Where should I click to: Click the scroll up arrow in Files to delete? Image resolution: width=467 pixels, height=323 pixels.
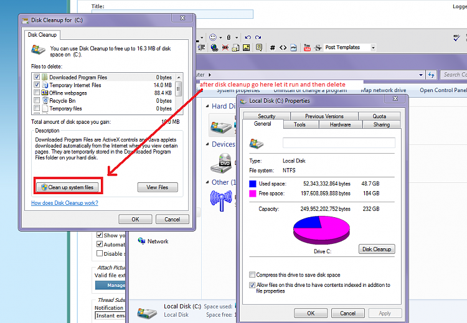[179, 77]
